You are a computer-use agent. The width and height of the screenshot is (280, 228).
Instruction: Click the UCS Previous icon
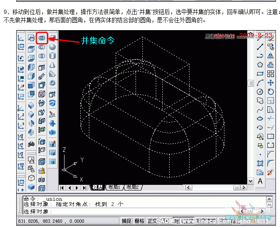click(x=21, y=58)
